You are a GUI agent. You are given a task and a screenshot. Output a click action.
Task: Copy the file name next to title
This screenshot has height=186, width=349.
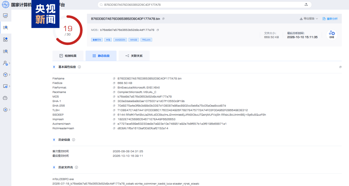click(x=164, y=19)
